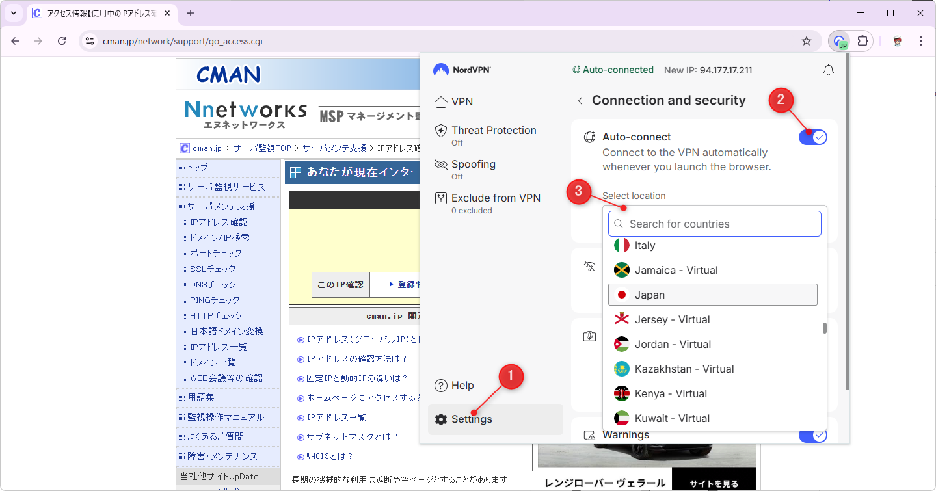Click the back chevron beside Connection and security
Viewport: 936px width, 491px height.
point(580,101)
